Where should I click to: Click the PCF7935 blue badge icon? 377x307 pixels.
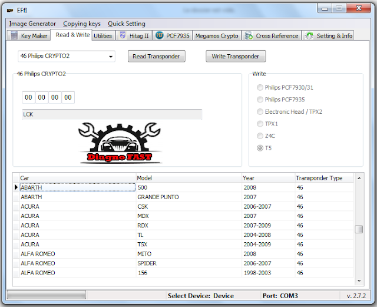tap(160, 35)
